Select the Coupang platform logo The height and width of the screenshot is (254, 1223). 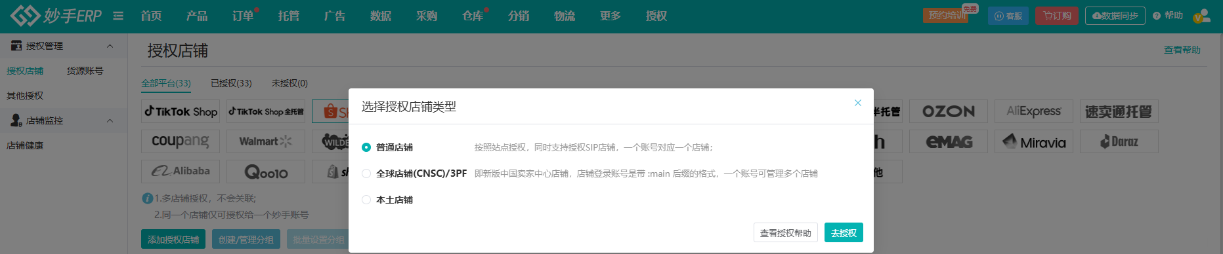181,141
